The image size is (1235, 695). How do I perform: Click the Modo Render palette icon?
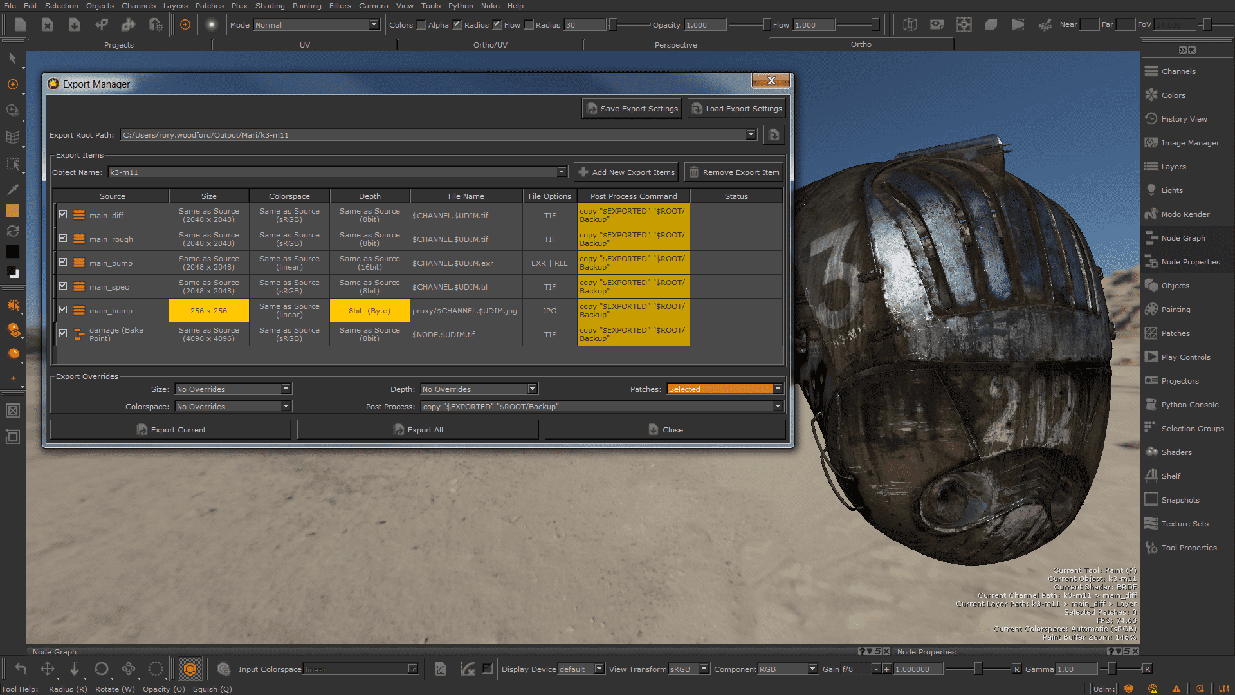pyautogui.click(x=1151, y=214)
